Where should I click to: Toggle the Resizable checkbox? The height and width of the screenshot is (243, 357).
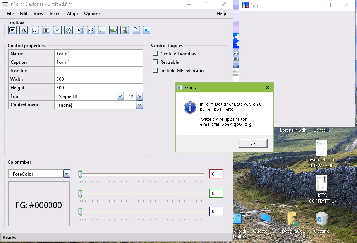tap(155, 62)
